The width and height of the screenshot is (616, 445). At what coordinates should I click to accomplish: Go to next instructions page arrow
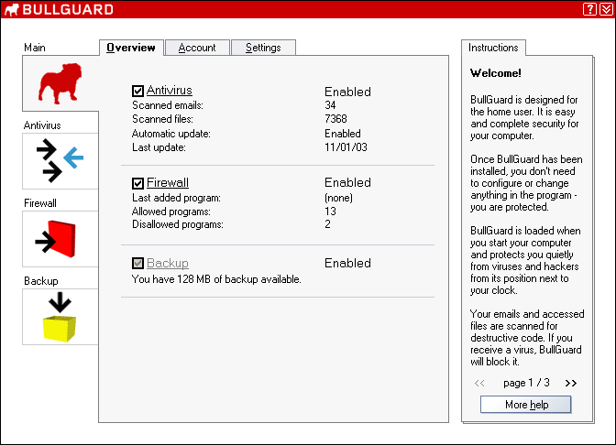[571, 383]
